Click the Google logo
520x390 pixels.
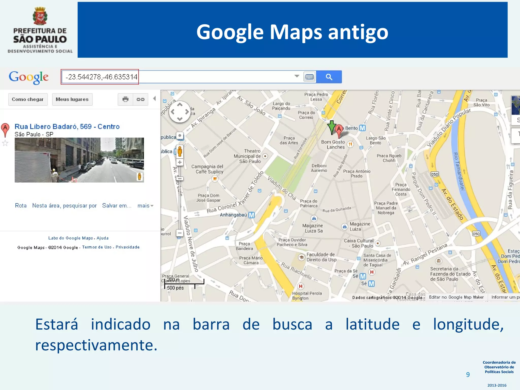29,77
